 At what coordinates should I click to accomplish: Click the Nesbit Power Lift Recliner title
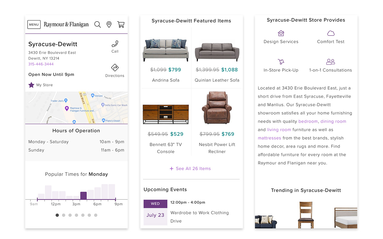tap(217, 148)
